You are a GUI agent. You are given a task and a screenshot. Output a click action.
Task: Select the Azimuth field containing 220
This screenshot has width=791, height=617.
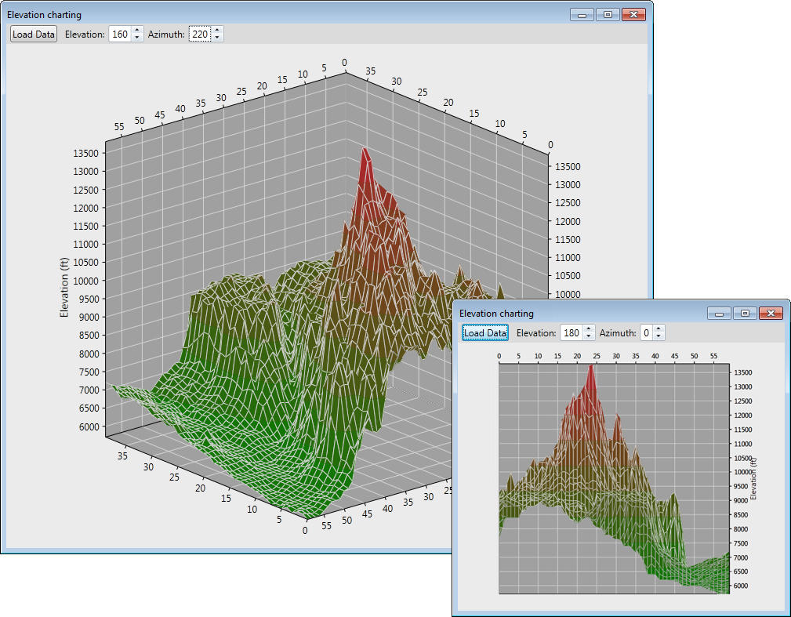(x=200, y=34)
